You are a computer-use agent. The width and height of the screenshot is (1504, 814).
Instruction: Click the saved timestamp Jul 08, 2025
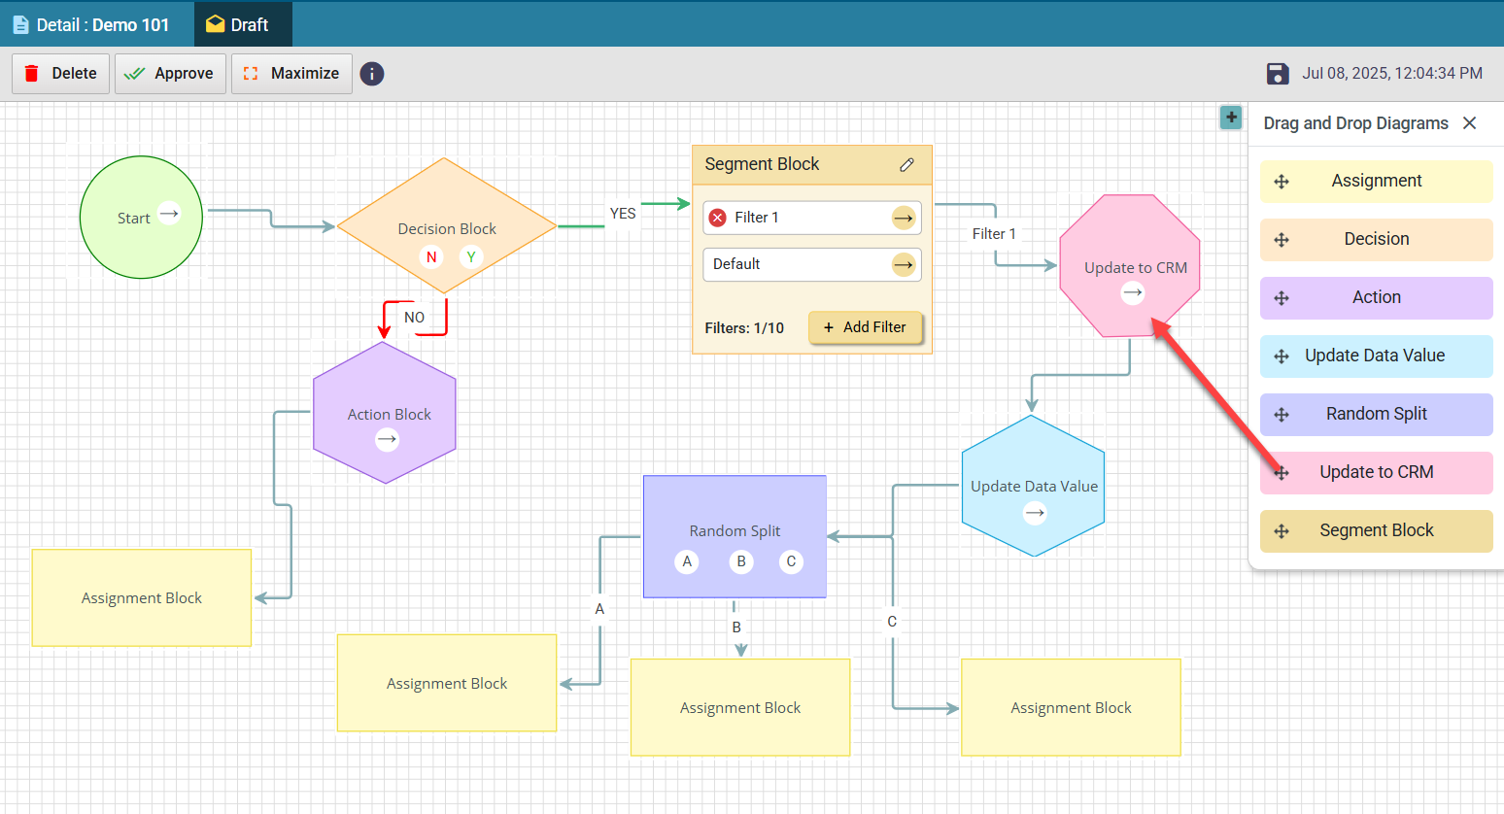pyautogui.click(x=1392, y=73)
